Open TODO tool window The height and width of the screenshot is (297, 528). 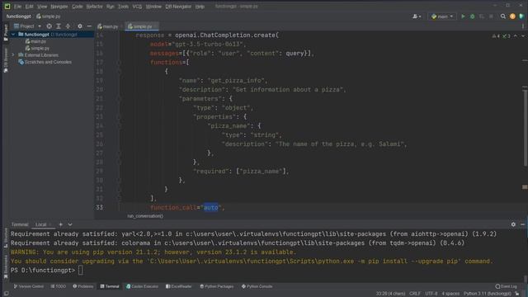pos(59,286)
